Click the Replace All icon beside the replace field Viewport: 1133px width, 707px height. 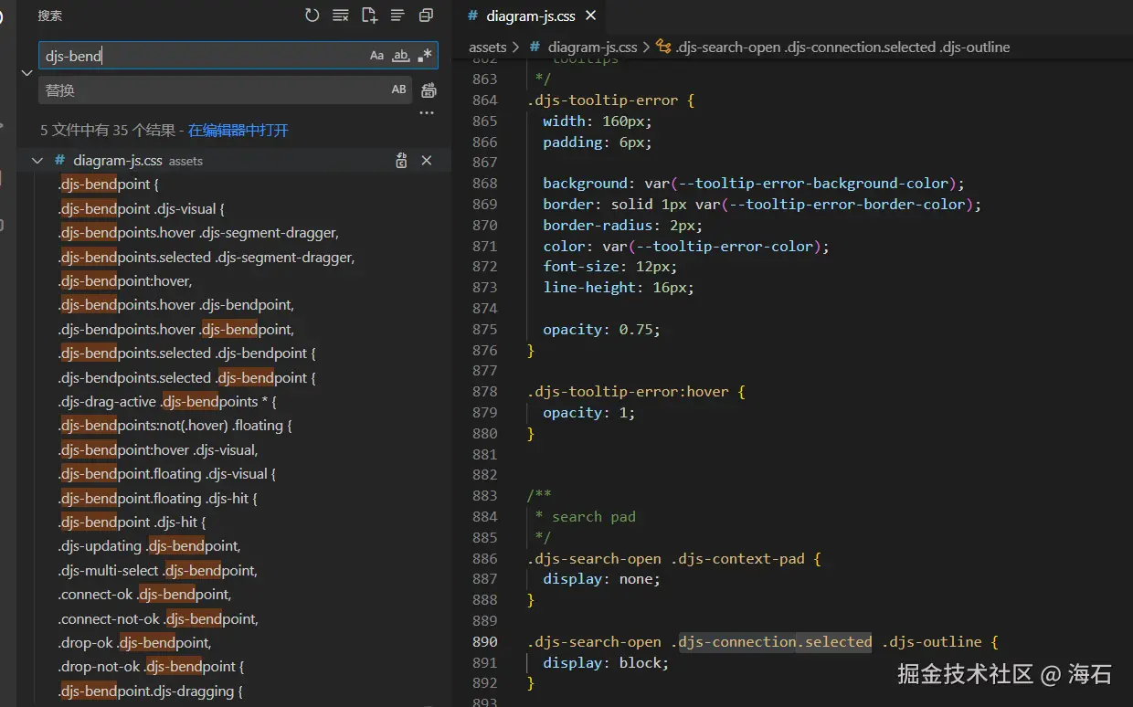(429, 90)
